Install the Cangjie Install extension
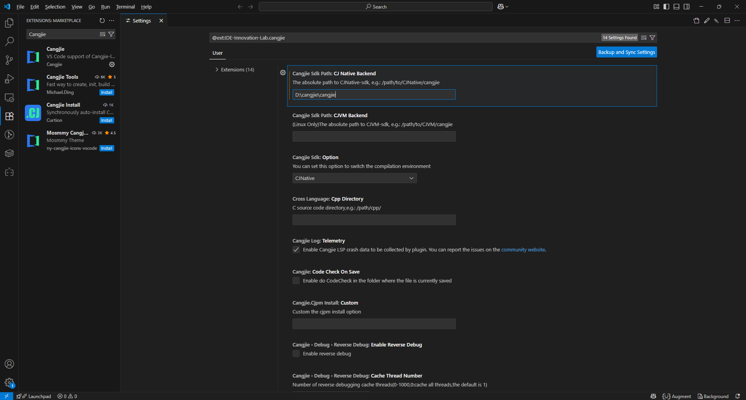The width and height of the screenshot is (746, 400). pyautogui.click(x=106, y=120)
